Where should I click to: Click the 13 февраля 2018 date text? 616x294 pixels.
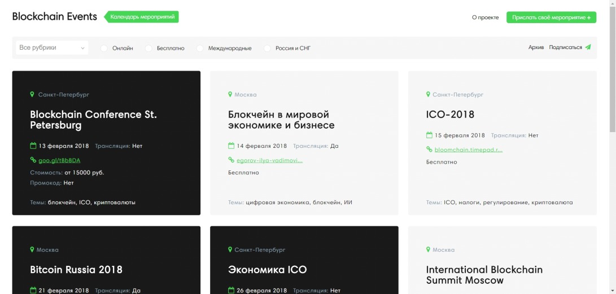(x=64, y=146)
